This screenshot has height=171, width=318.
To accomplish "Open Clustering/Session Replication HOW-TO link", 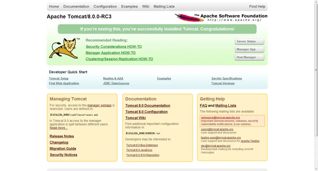I will point(119,59).
